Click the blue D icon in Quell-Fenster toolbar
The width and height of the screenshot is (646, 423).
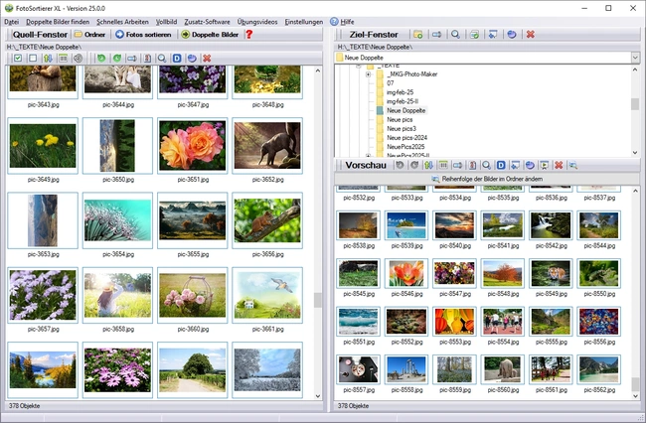pyautogui.click(x=177, y=58)
